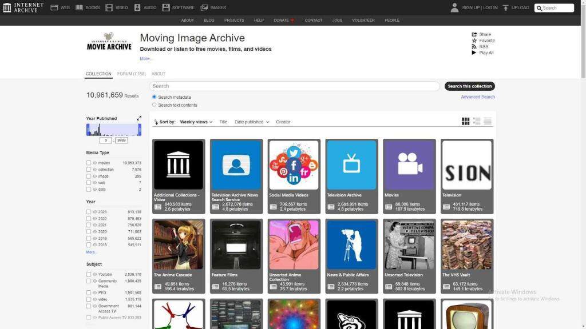Check the movies media type filter
Viewport: 586px width, 329px height.
click(x=89, y=163)
